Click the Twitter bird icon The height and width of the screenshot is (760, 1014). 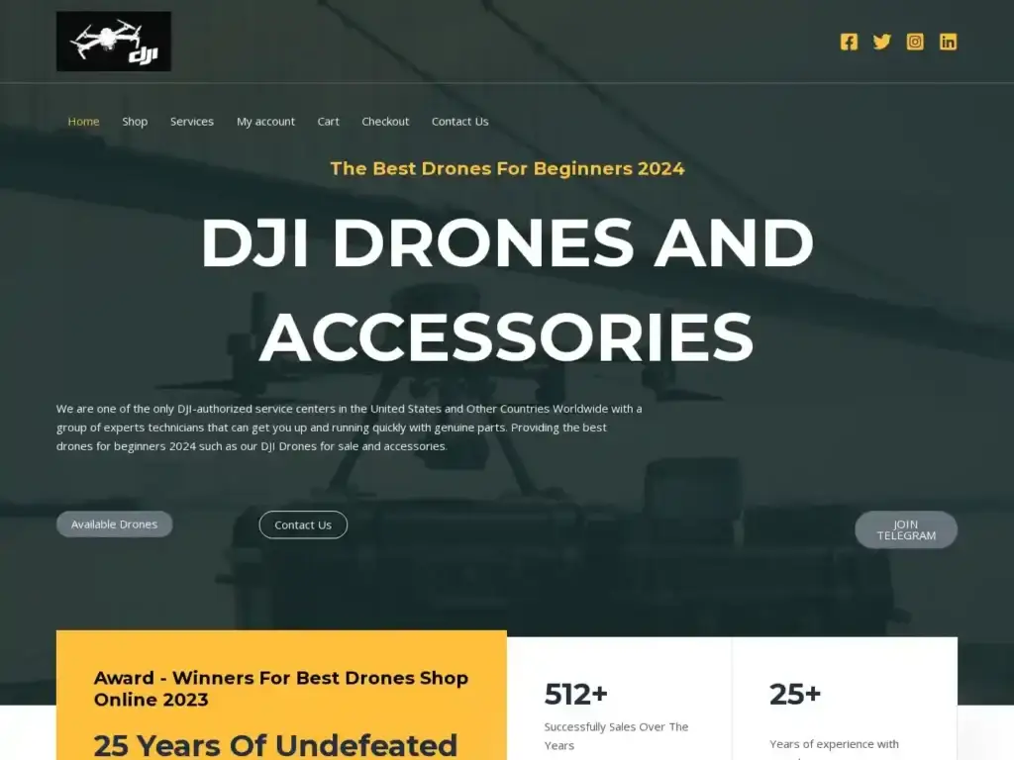[881, 42]
